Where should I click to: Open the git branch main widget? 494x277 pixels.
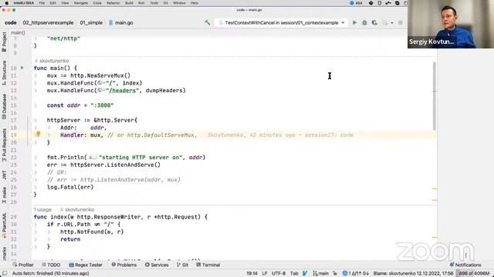tap(321, 273)
